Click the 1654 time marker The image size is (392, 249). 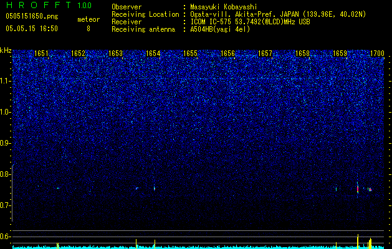pyautogui.click(x=153, y=54)
